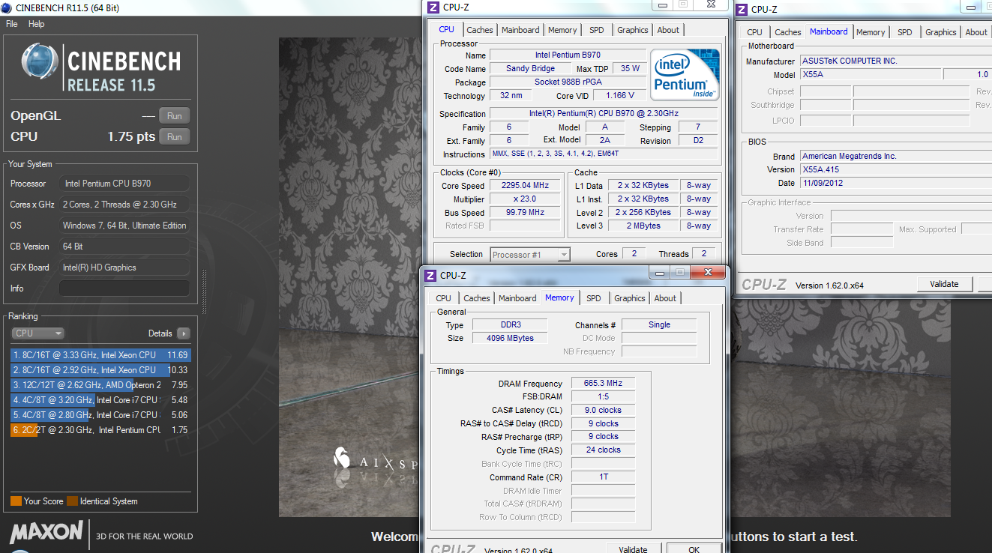Image resolution: width=992 pixels, height=553 pixels.
Task: Select ranking row 4C/8T @ 3.20 GHz Core i7
Action: click(100, 400)
